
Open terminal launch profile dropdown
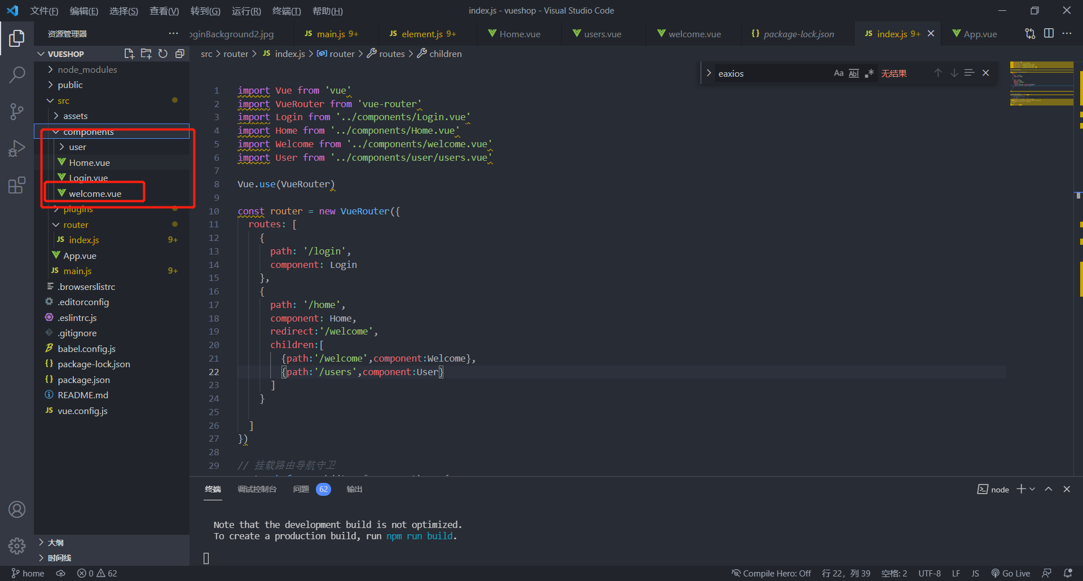(x=1032, y=489)
